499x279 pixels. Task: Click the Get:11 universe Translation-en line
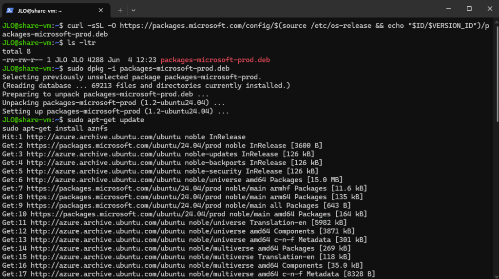(174, 223)
